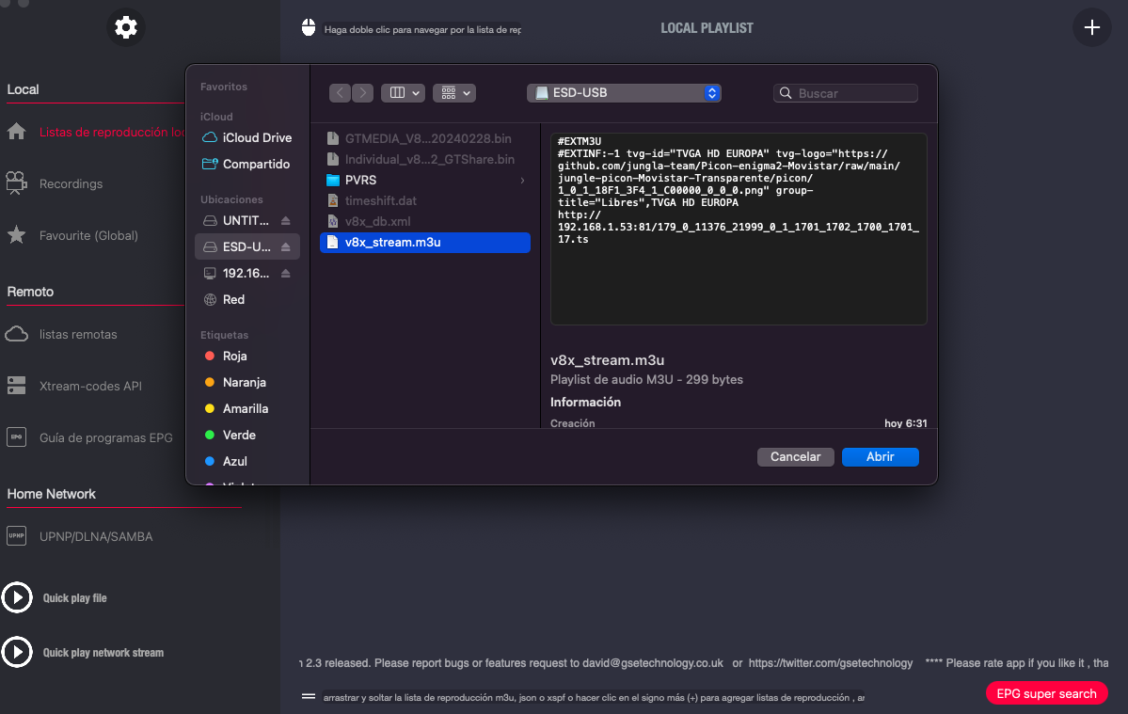Eject the UNTITLED drive in sidebar
Screen dimensions: 1128x714
coord(286,221)
